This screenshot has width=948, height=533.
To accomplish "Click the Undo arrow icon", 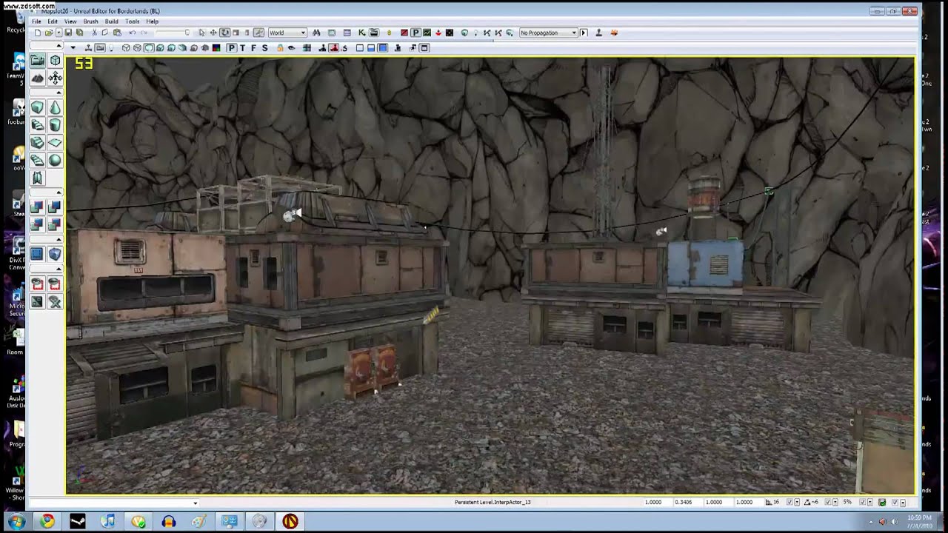I will [133, 33].
